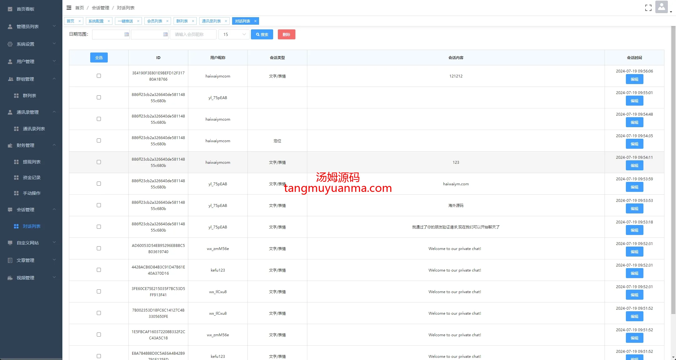Open the page size dropdown showing 15
Screen dimensions: 676x360
(x=234, y=34)
